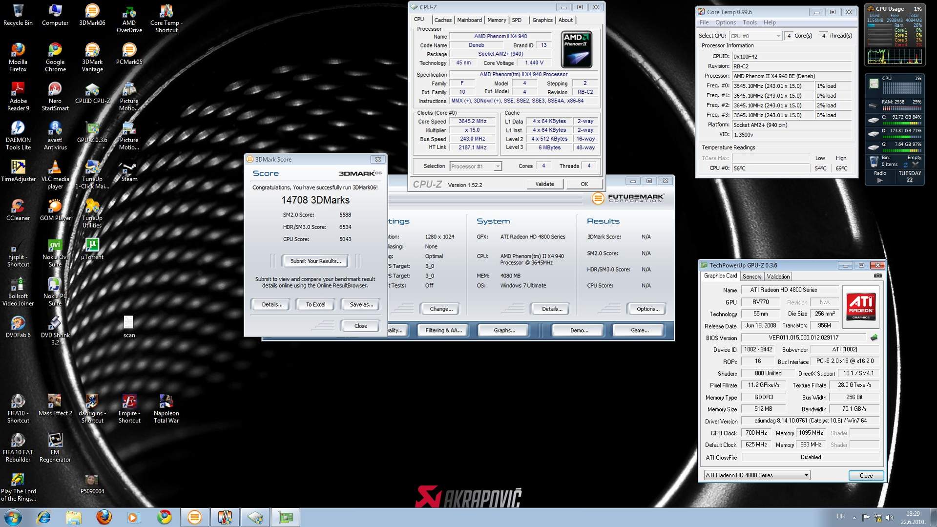Open the Options menu in Core Temp
This screenshot has height=527, width=937.
(725, 22)
